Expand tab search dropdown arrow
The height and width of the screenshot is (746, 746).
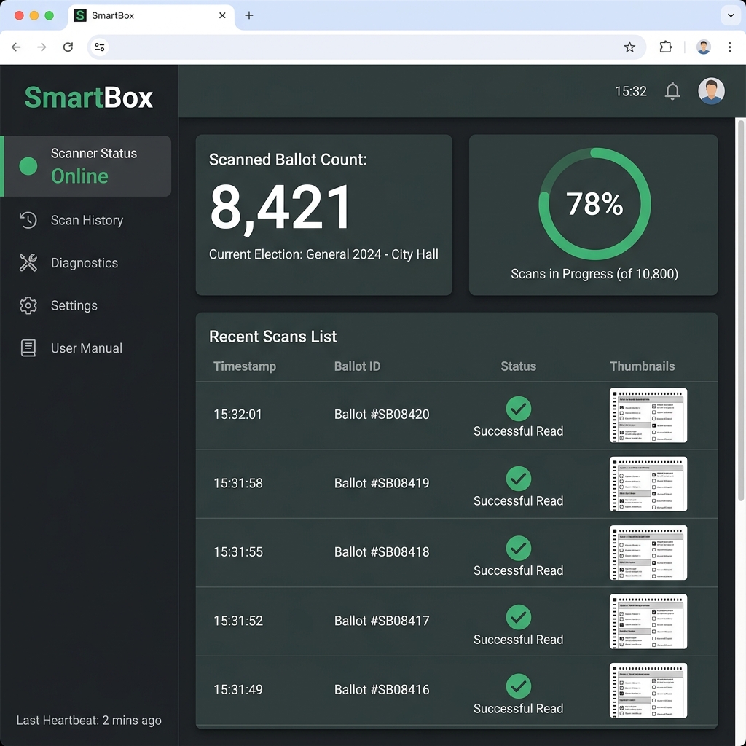731,15
